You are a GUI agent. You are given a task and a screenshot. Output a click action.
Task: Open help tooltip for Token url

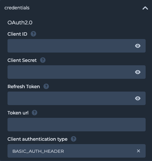tap(35, 113)
